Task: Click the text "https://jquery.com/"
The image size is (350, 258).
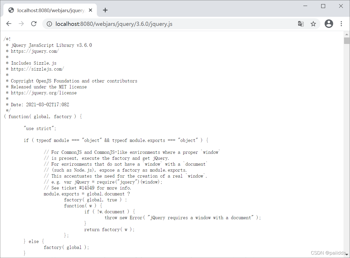Action: [35, 51]
